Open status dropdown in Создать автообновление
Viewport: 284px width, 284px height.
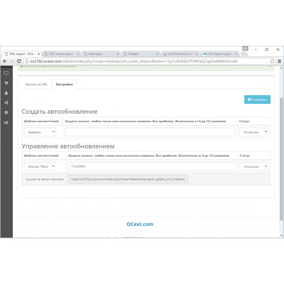tap(254, 132)
